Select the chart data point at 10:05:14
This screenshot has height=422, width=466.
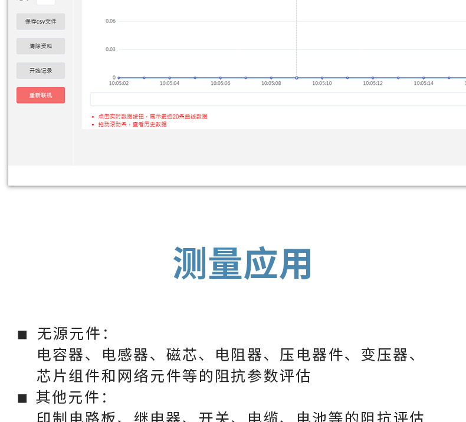pos(424,78)
